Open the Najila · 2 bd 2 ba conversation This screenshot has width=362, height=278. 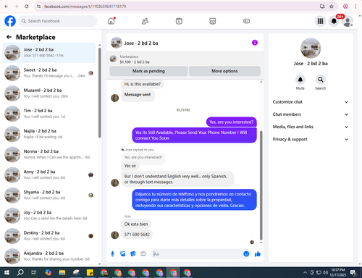coord(49,134)
